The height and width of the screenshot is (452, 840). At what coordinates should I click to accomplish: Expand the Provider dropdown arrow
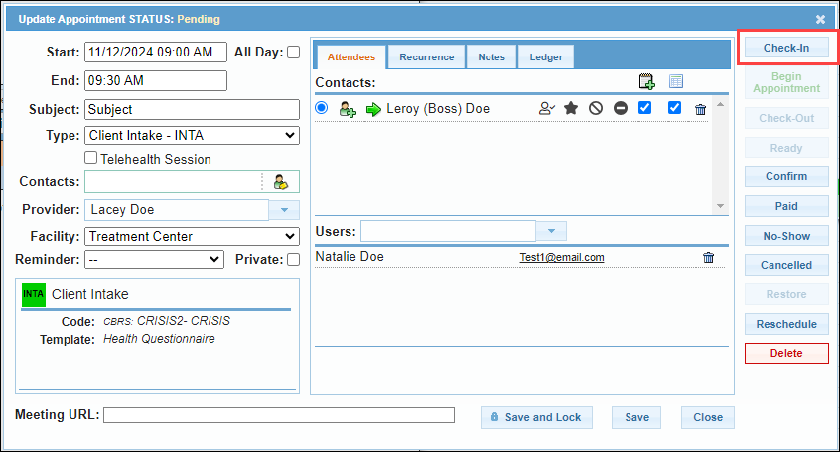click(284, 210)
